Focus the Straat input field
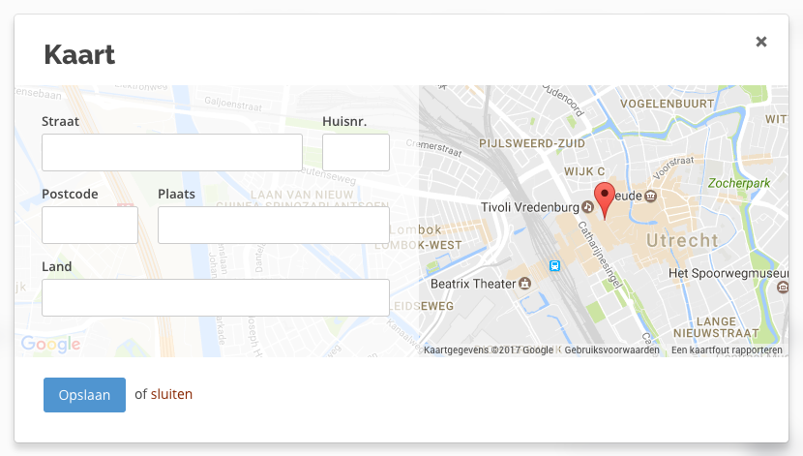 point(172,153)
